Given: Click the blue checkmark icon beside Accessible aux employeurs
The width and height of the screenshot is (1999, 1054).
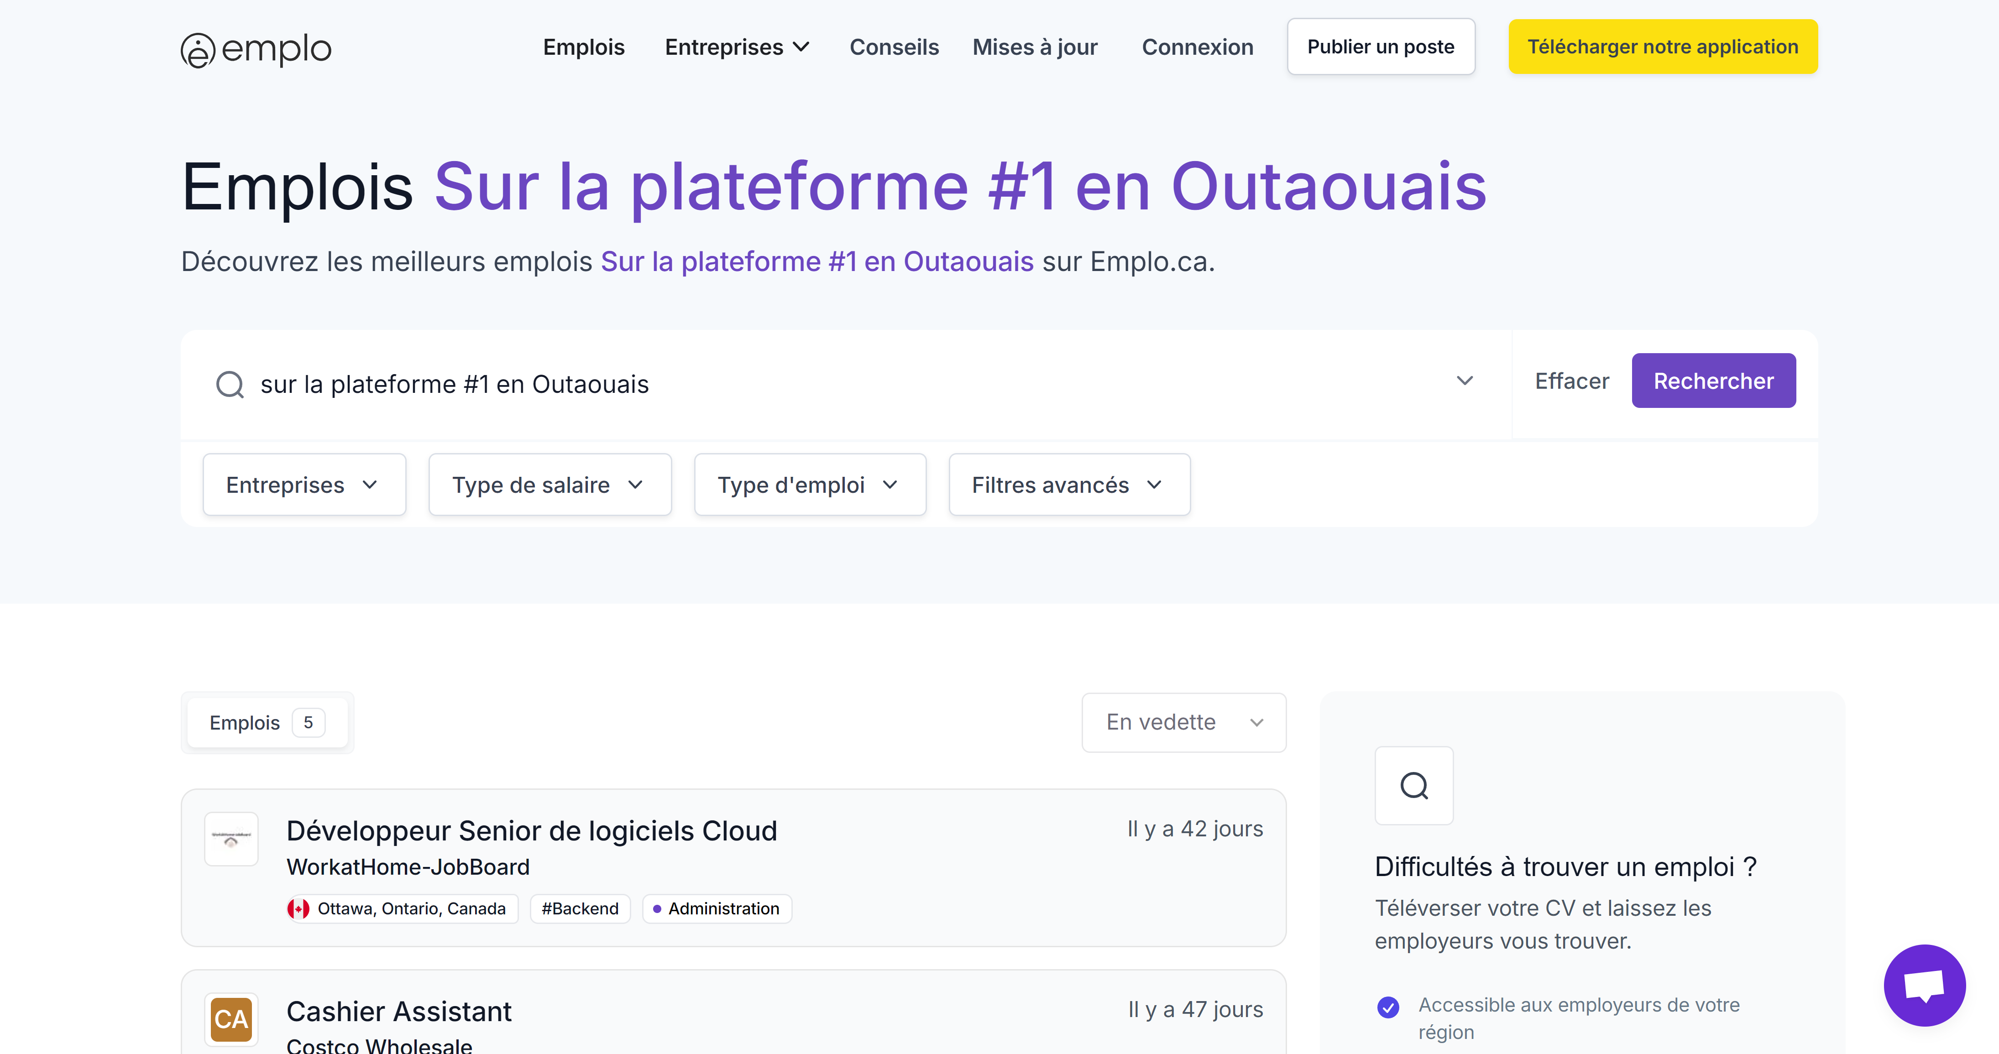Looking at the screenshot, I should pyautogui.click(x=1387, y=1007).
